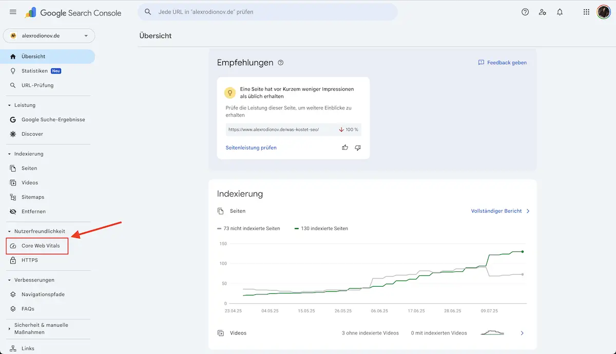Collapse the Leistung section
The width and height of the screenshot is (616, 354).
click(9, 105)
